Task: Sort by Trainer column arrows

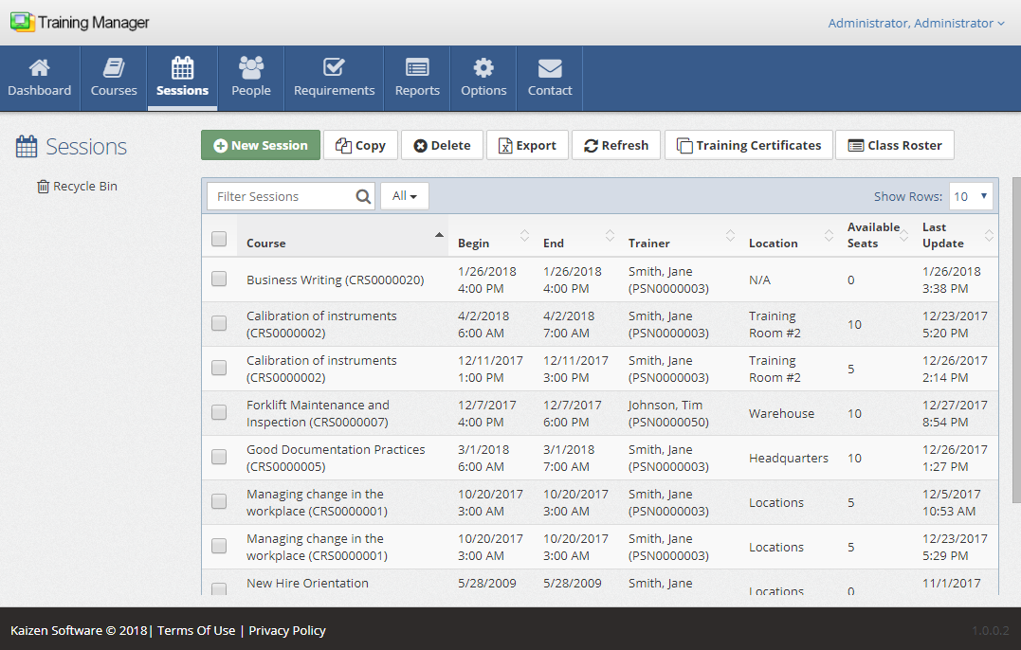Action: click(x=730, y=236)
